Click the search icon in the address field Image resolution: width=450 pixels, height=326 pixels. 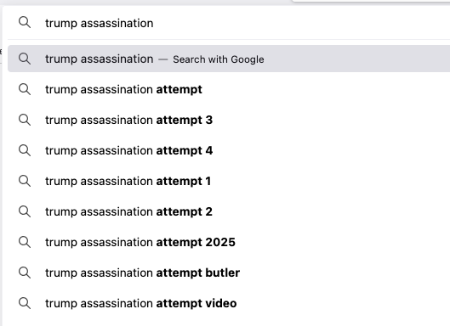(x=25, y=22)
